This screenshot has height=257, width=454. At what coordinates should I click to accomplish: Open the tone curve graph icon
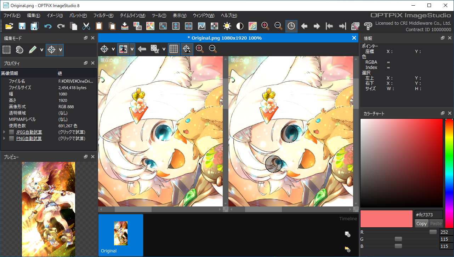pos(201,26)
